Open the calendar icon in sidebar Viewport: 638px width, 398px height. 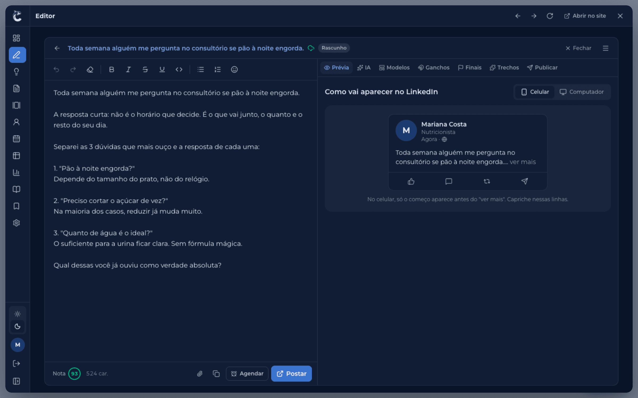tap(16, 139)
